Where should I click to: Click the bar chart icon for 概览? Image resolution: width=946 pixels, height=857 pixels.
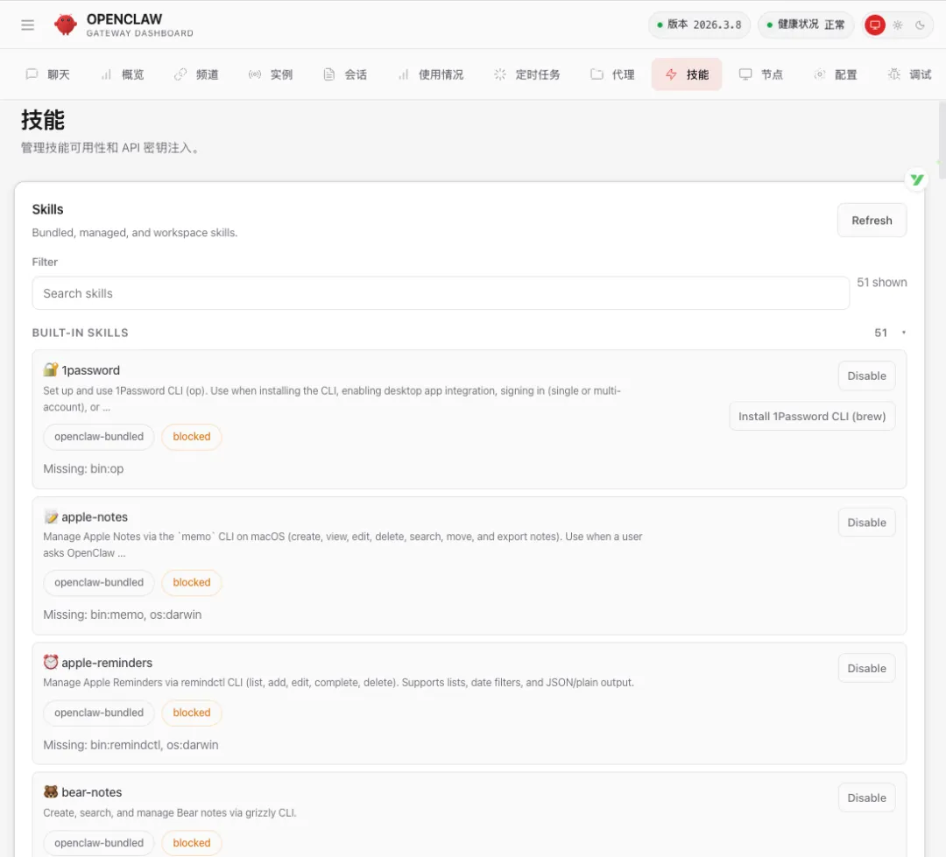[106, 74]
